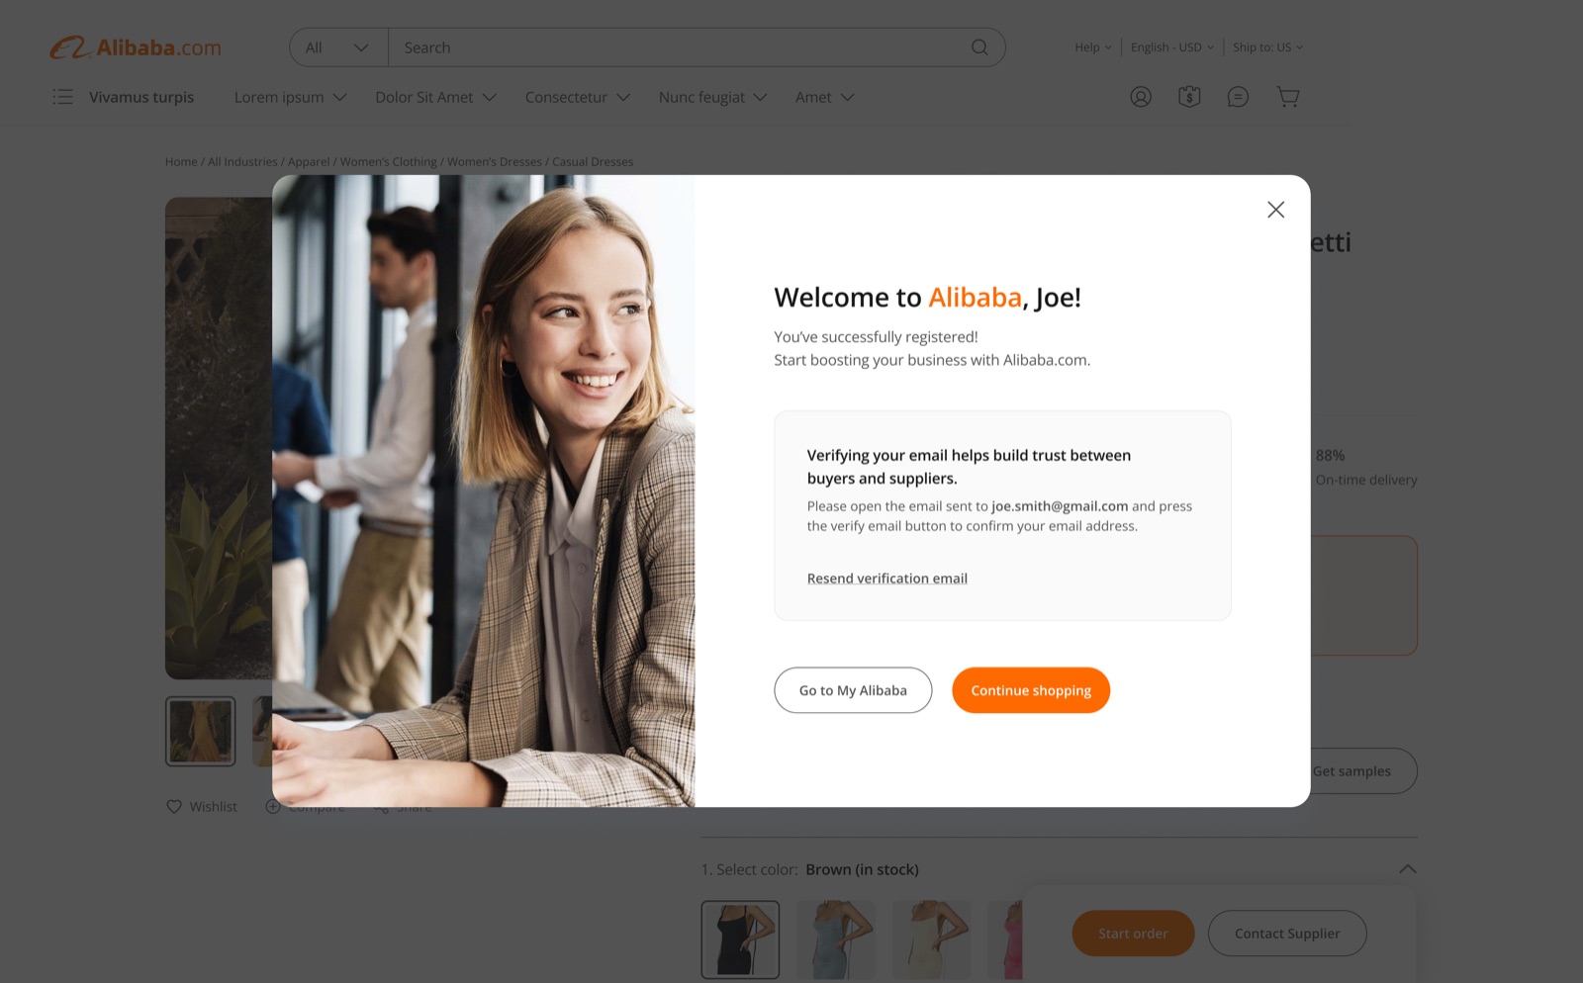The width and height of the screenshot is (1583, 983).
Task: Open the trade assurance dollar-shield icon
Action: [x=1189, y=97]
